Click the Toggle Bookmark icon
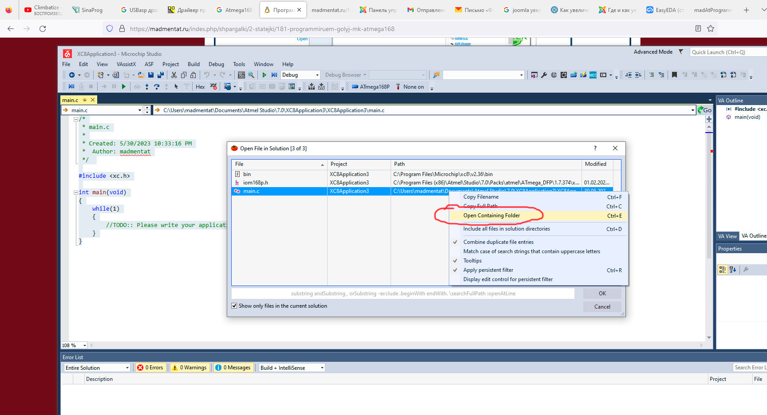Screen dimensions: 767x415 (x=674, y=75)
